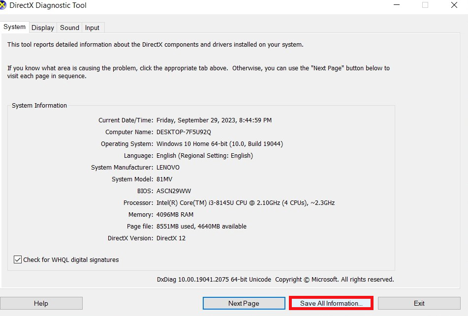Click the page file 8551MB used value

(x=201, y=226)
